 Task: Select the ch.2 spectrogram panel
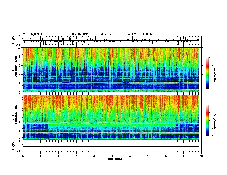pyautogui.click(x=111, y=117)
